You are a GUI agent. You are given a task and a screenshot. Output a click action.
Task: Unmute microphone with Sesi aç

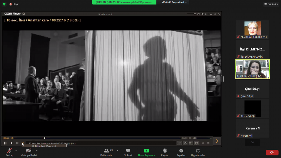9,152
